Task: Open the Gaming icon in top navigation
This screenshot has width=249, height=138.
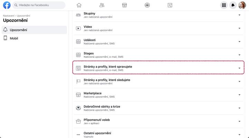Action: (170, 5)
